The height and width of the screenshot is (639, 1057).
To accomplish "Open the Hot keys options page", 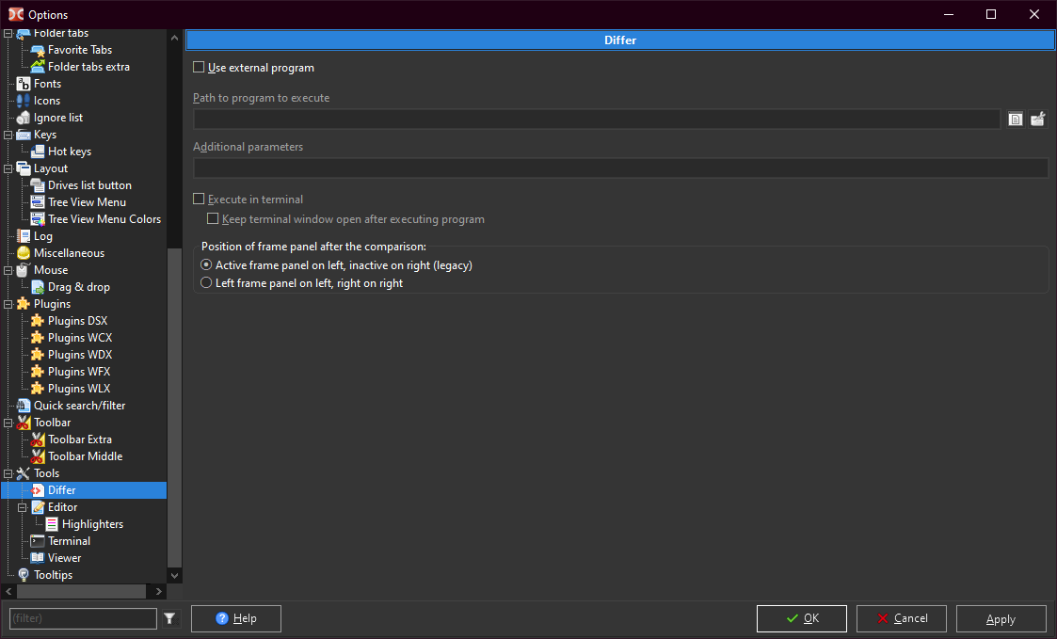I will pos(70,152).
